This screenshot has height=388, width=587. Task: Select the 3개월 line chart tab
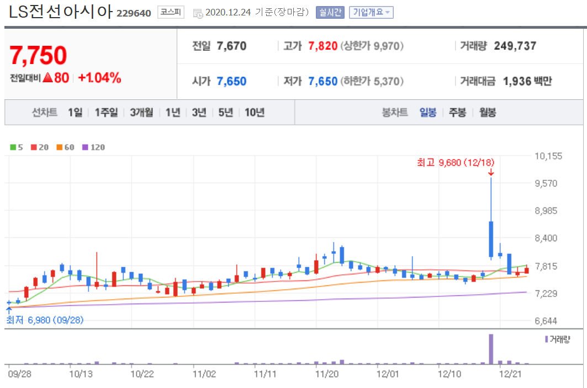click(141, 112)
